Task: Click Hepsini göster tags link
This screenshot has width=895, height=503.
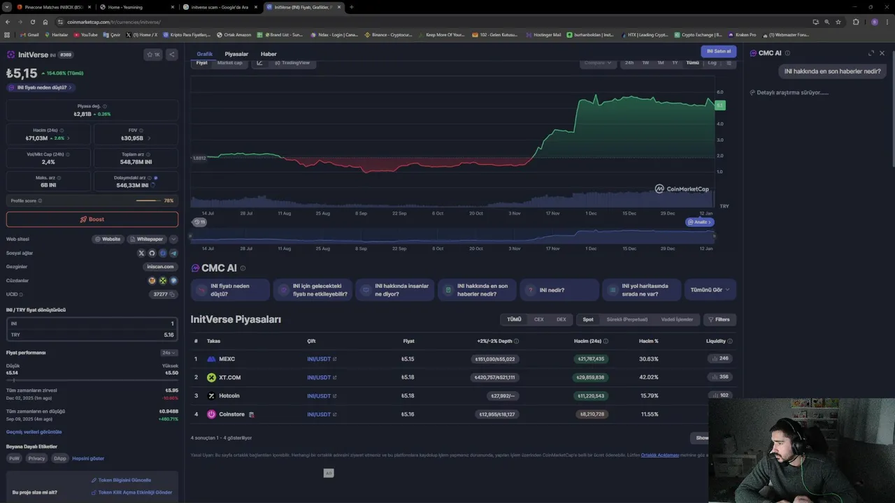Action: point(88,458)
